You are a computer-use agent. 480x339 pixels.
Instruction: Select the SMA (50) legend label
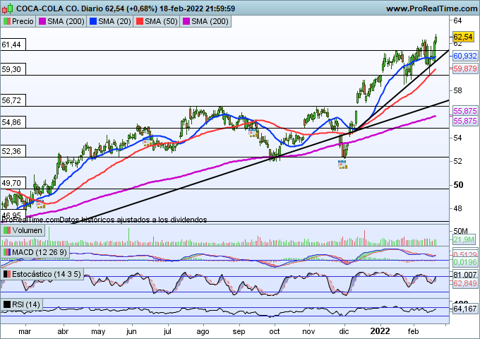point(161,21)
